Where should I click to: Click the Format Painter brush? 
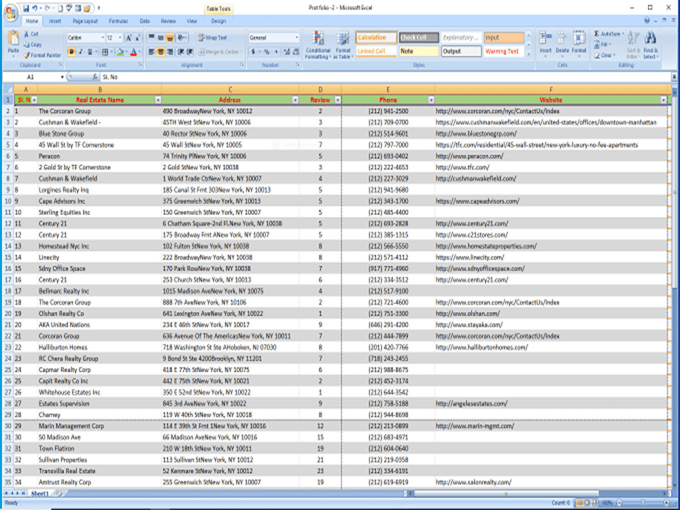coord(27,55)
